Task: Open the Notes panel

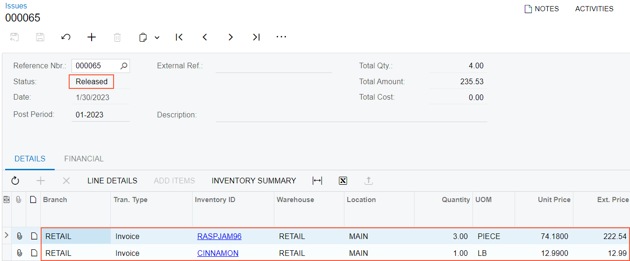Action: coord(542,9)
